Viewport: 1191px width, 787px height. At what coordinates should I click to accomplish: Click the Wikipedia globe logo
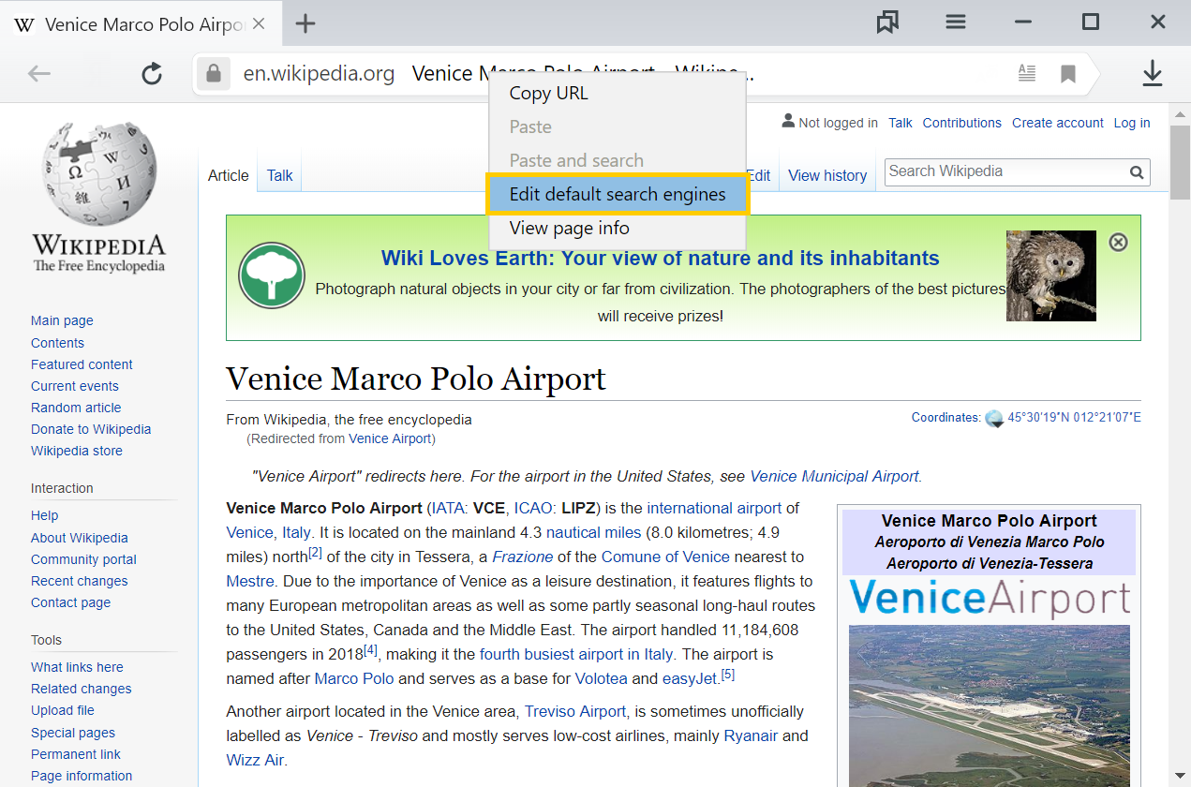(x=99, y=174)
